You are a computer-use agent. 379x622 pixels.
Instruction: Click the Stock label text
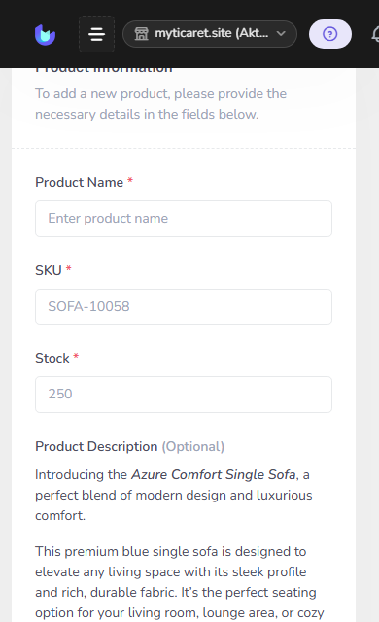pos(52,359)
